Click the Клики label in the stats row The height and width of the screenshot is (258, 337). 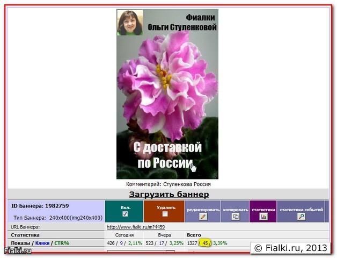[42, 243]
